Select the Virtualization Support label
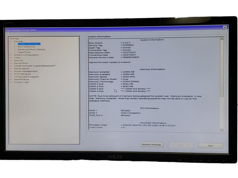 coord(26,77)
